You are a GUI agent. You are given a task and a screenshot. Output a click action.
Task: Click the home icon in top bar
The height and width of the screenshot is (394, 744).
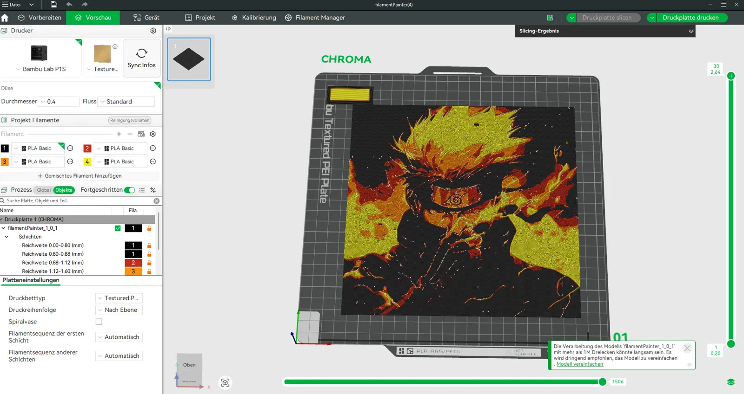pyautogui.click(x=5, y=18)
